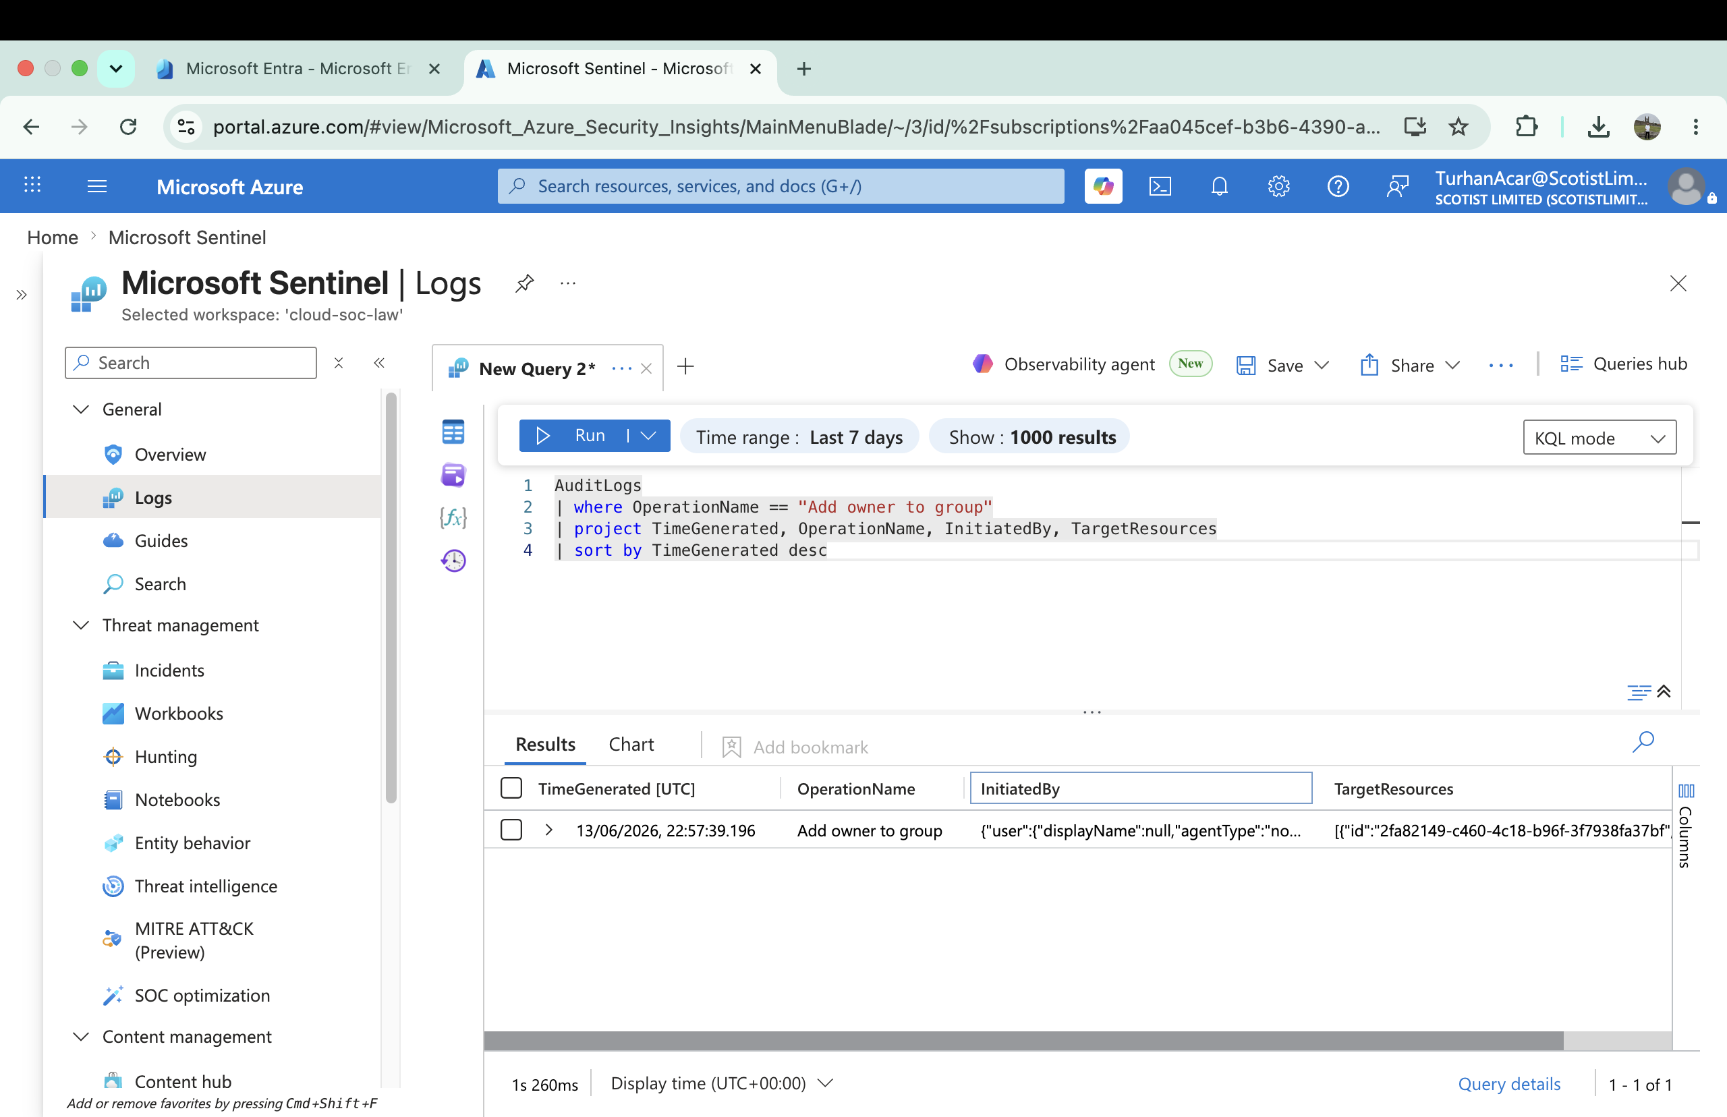Open the browser extensions puzzle icon
Viewport: 1727px width, 1117px height.
(x=1526, y=127)
